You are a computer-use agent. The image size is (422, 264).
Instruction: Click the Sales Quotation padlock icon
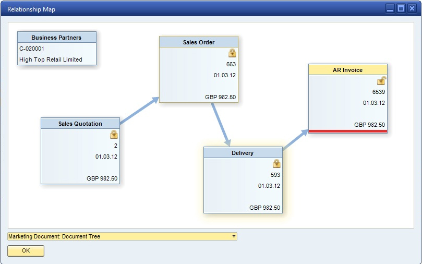114,135
